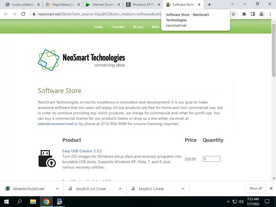Viewport: 276px width, 207px height.
Task: Open the Chrome three-dot menu
Action: [270, 14]
